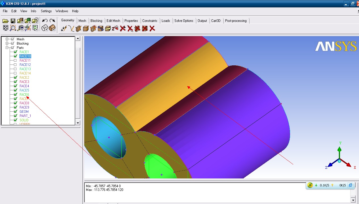Click the Repair Geometry wrench icon
Screen dimensions: 359x204
point(100,28)
